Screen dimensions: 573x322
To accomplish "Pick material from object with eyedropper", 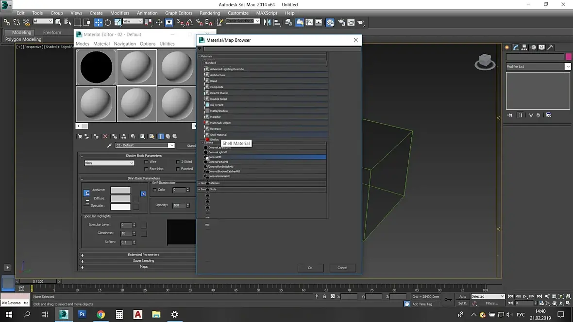I will point(109,145).
